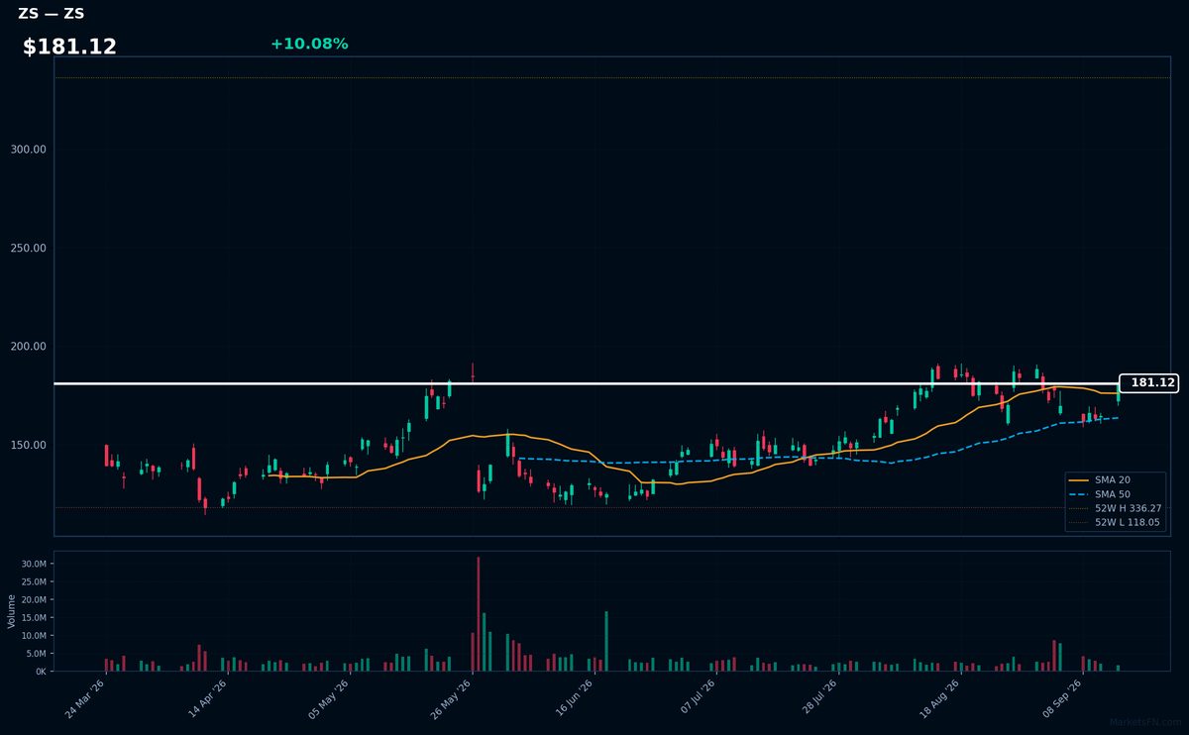Click the 26 May '26 date label

(x=452, y=699)
